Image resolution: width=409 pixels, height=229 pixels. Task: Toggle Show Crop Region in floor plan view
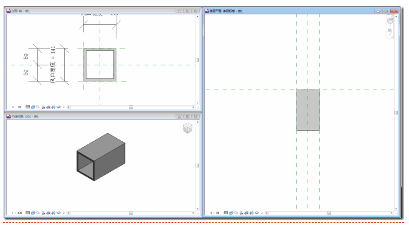[252, 213]
